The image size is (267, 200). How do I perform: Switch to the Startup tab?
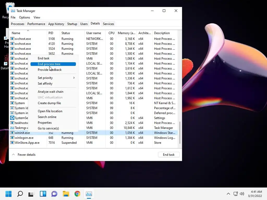click(72, 24)
